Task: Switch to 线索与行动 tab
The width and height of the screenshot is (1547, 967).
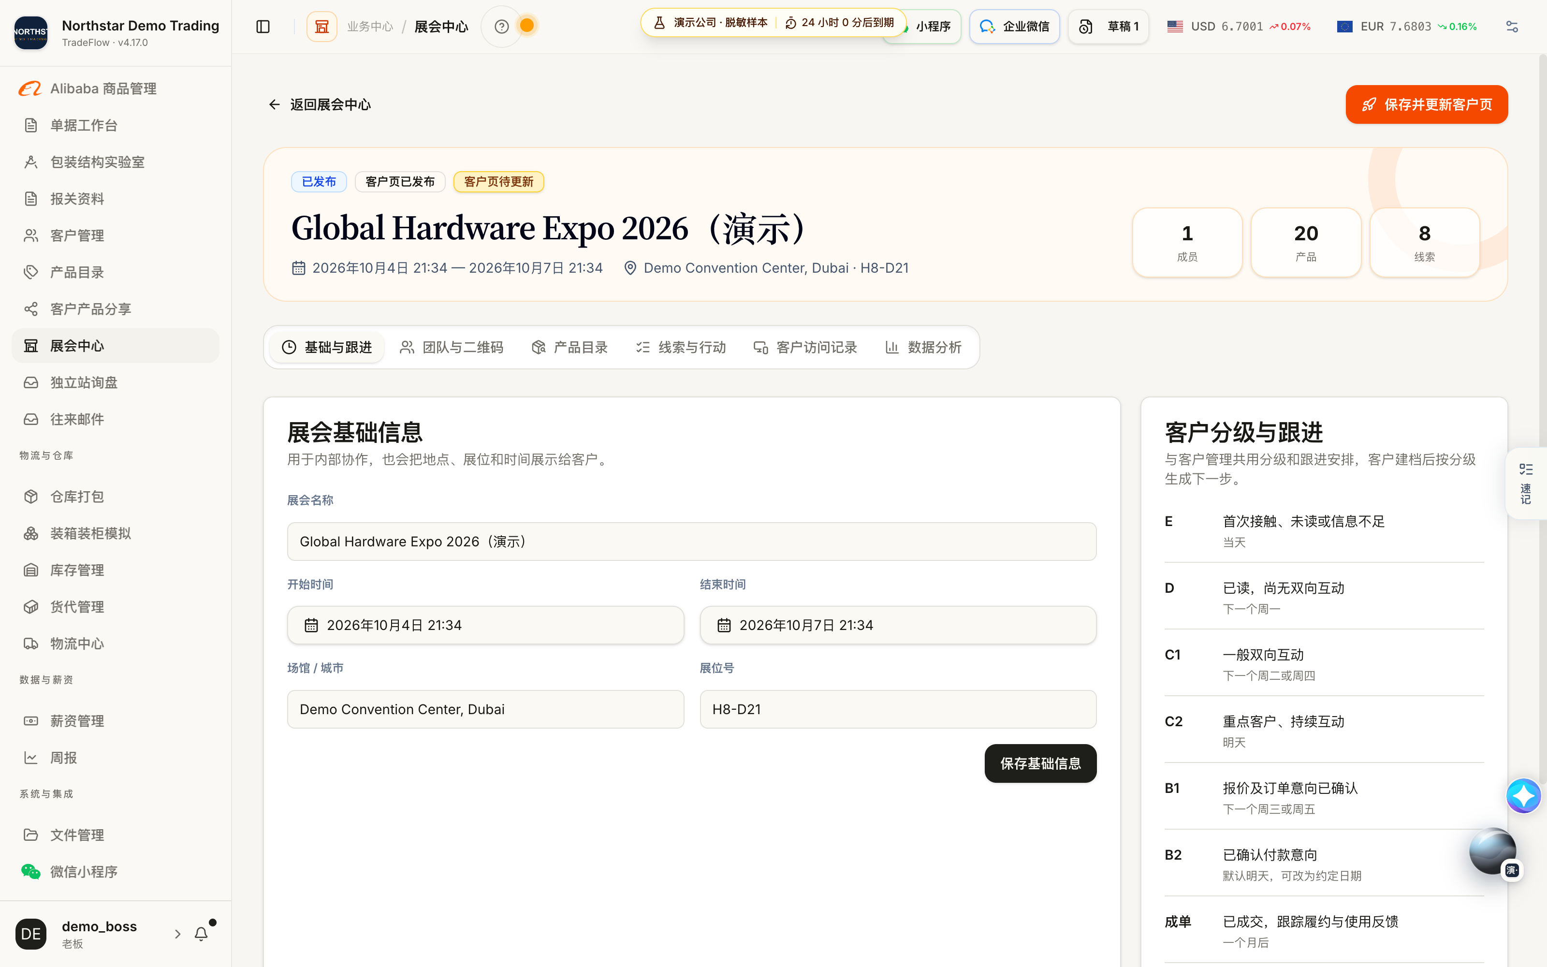Action: tap(681, 347)
